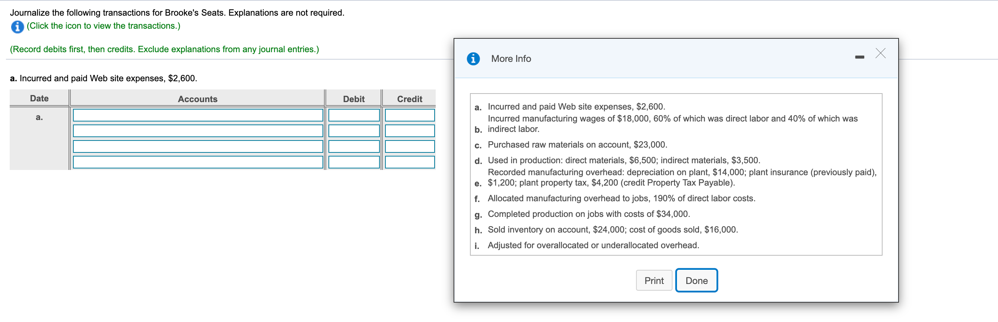Click the Done button
Screen dimensions: 998x322
tap(696, 280)
